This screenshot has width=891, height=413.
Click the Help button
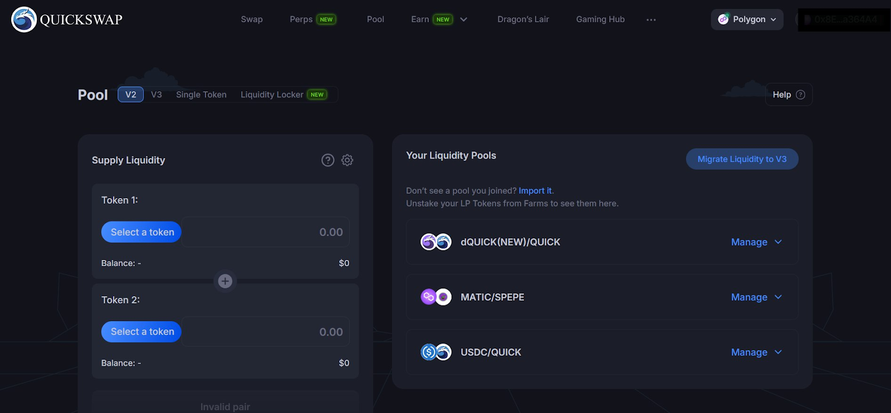[789, 95]
